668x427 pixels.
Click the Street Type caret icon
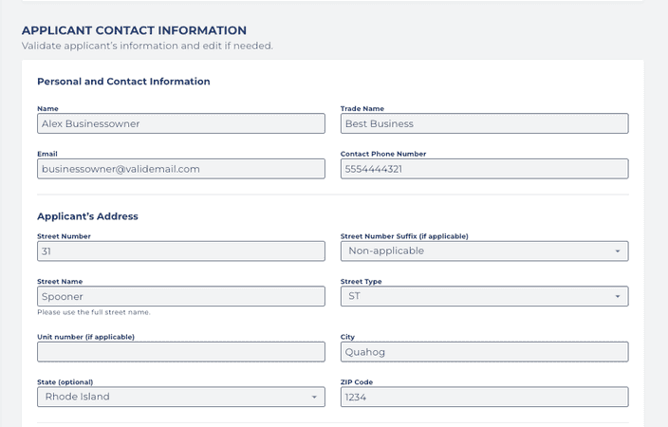[618, 296]
